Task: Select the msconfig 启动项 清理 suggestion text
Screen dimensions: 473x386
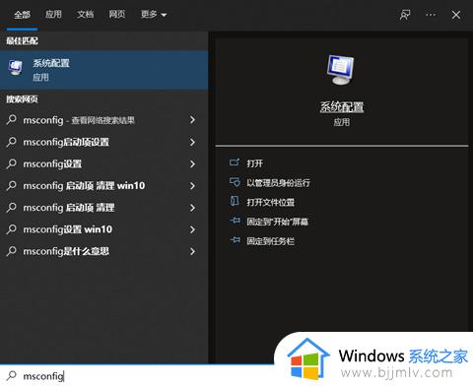Action: [69, 208]
